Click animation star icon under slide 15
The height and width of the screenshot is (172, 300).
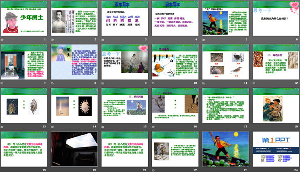pos(103,126)
